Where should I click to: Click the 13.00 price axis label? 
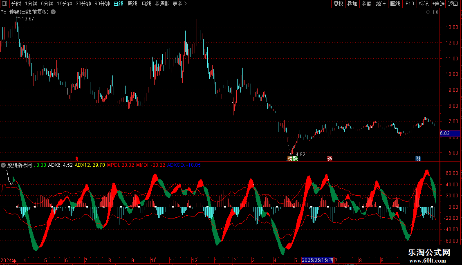pos(452,27)
